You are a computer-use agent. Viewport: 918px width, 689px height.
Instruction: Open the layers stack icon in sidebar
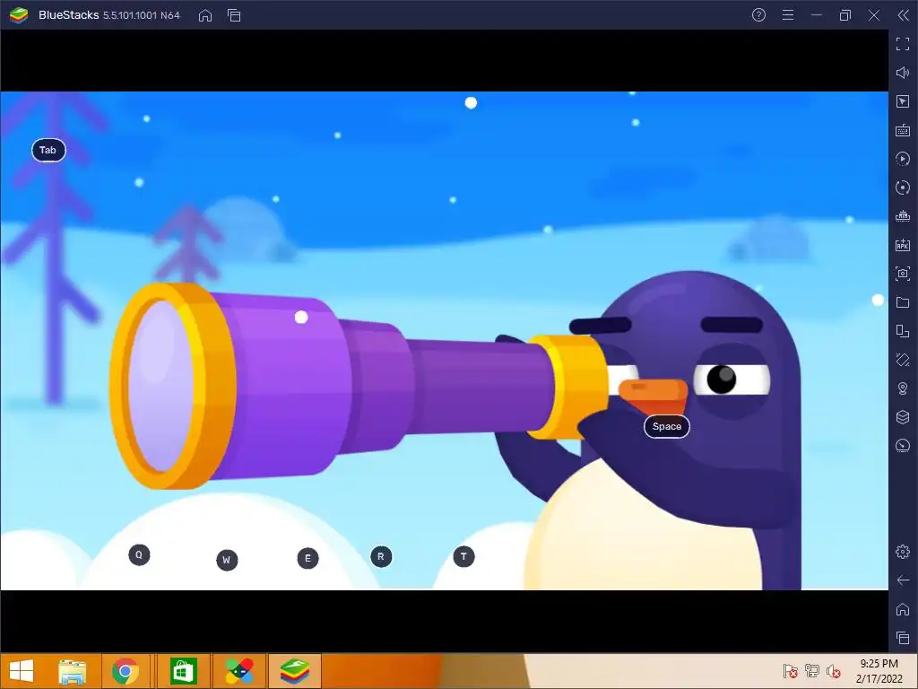pyautogui.click(x=903, y=417)
